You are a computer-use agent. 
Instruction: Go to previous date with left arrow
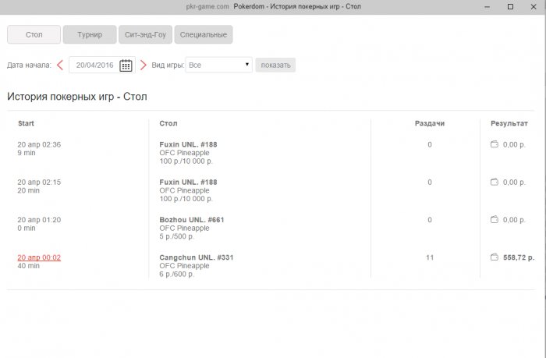point(60,65)
